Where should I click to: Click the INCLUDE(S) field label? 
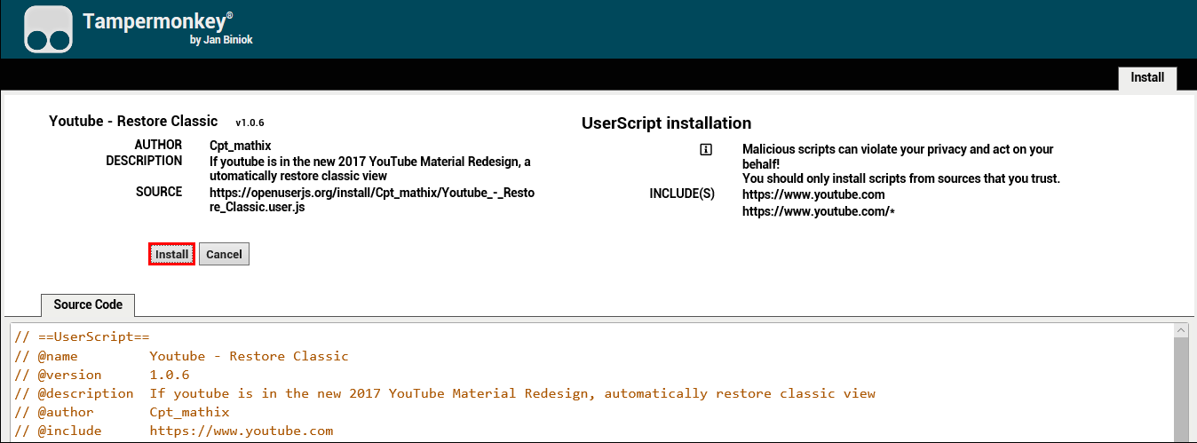tap(682, 194)
